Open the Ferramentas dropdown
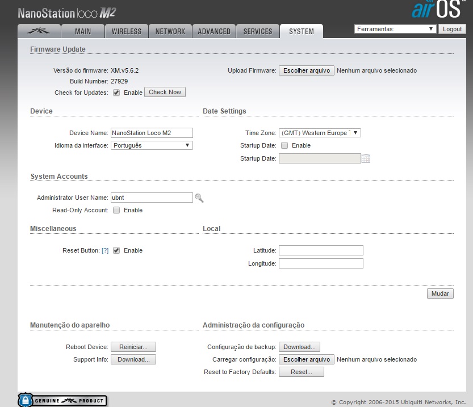The height and width of the screenshot is (407, 473). pyautogui.click(x=395, y=29)
